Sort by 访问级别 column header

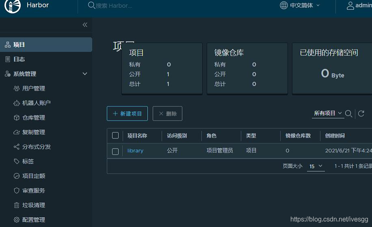click(177, 136)
